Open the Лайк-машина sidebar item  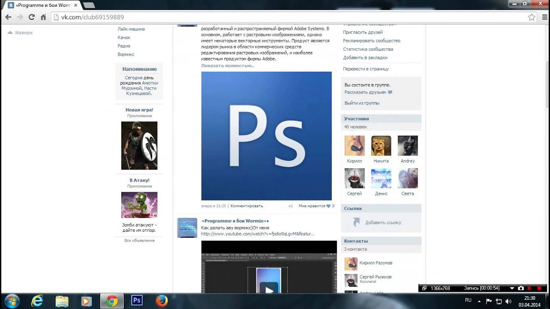point(131,29)
